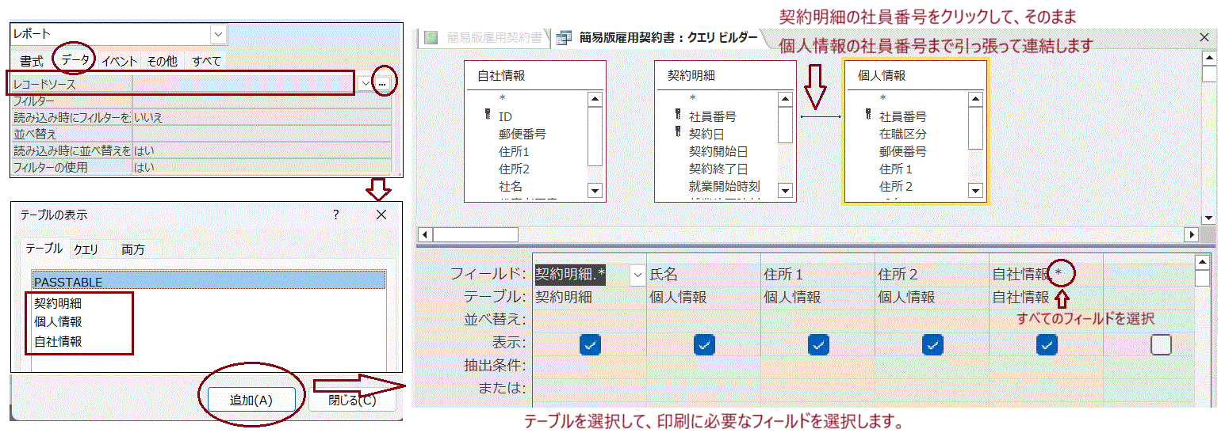Open the レポート object selector dropdown
The width and height of the screenshot is (1225, 433).
[x=218, y=34]
